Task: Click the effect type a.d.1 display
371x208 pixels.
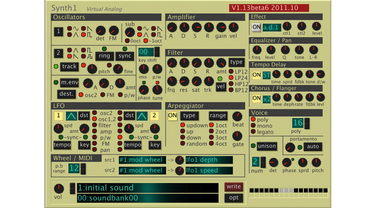Action: pyautogui.click(x=271, y=27)
